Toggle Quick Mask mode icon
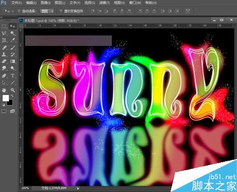 4,111
